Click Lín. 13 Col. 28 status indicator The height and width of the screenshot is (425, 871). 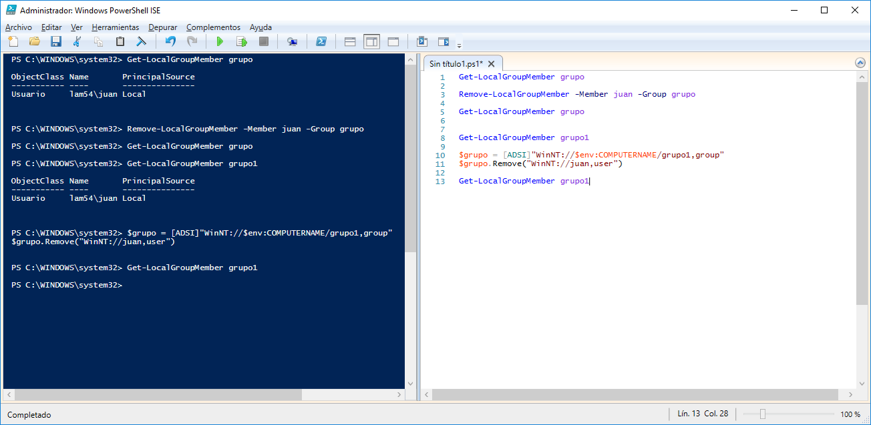pos(703,414)
